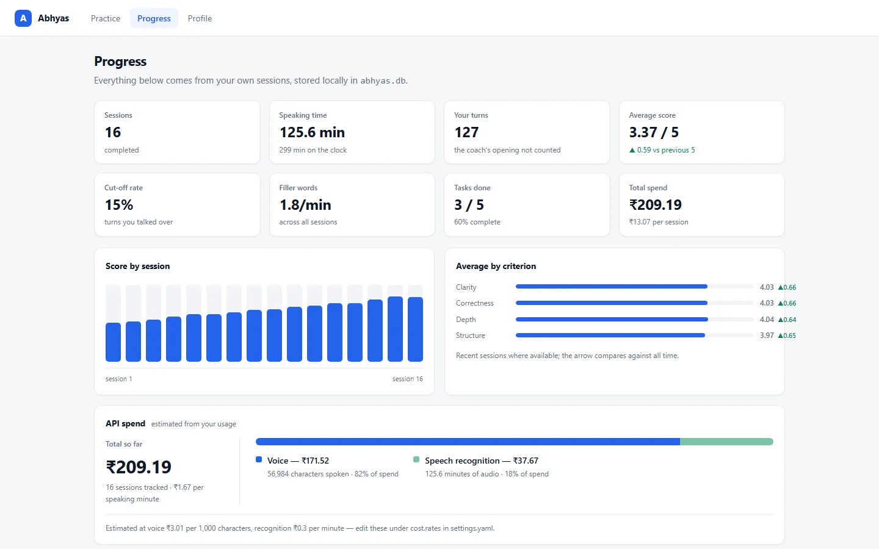Click the blue Voice legend swatch
Image resolution: width=879 pixels, height=549 pixels.
point(259,459)
